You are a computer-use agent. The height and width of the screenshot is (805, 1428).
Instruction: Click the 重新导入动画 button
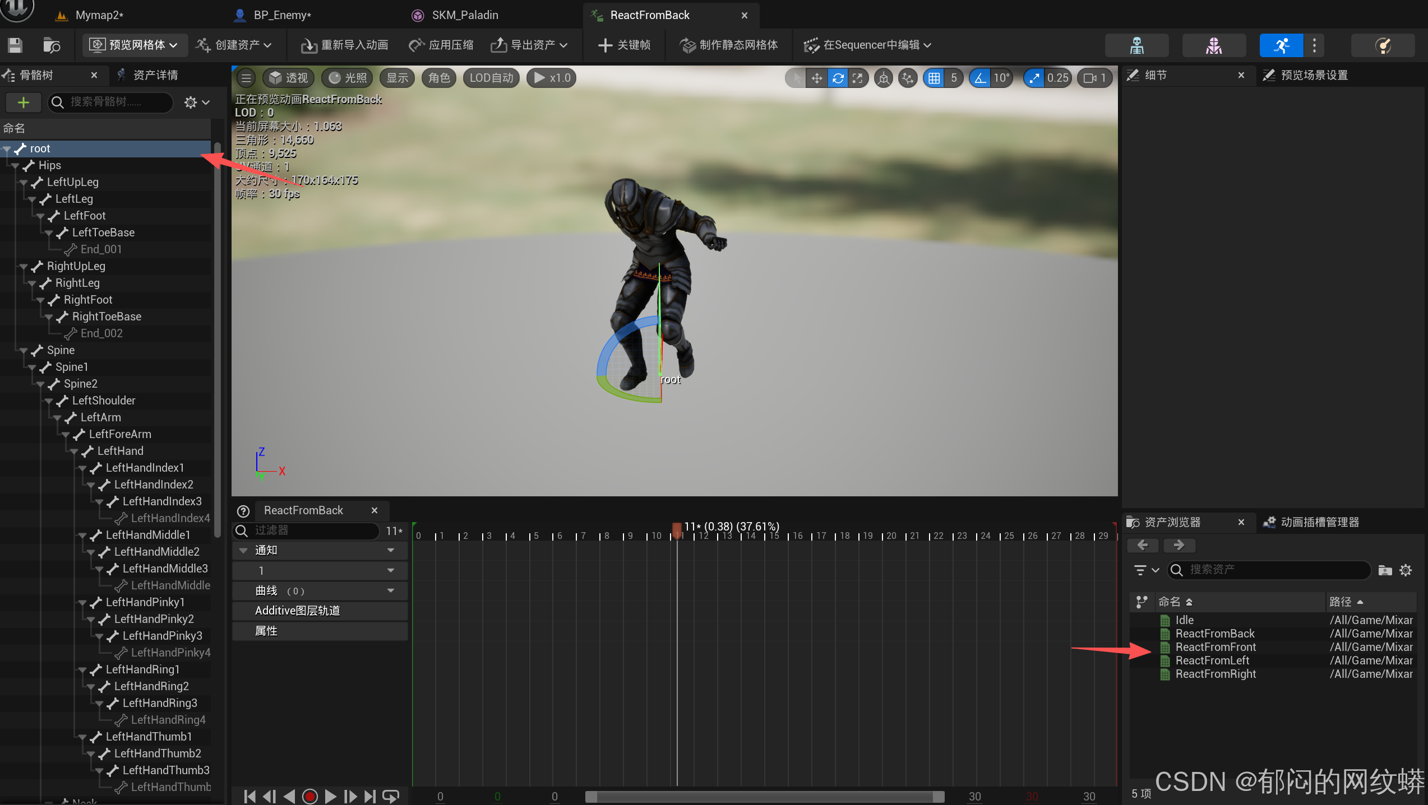pos(345,45)
